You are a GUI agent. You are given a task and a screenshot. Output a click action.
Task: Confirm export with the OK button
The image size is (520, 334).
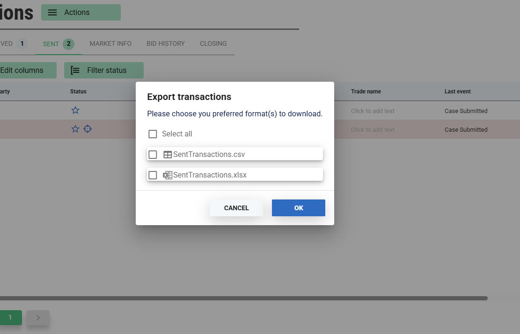[x=299, y=208]
